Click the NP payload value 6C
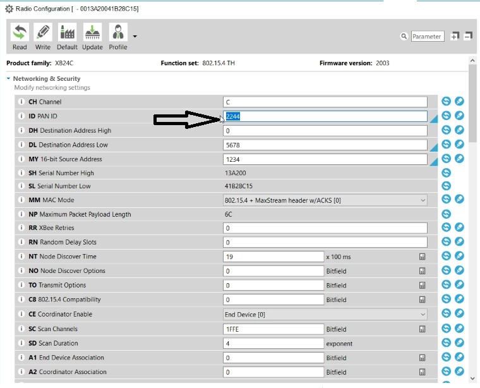This screenshot has height=388, width=480. (229, 214)
